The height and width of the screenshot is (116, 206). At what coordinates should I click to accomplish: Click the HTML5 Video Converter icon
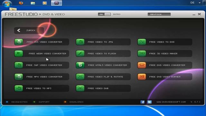tap(80, 65)
